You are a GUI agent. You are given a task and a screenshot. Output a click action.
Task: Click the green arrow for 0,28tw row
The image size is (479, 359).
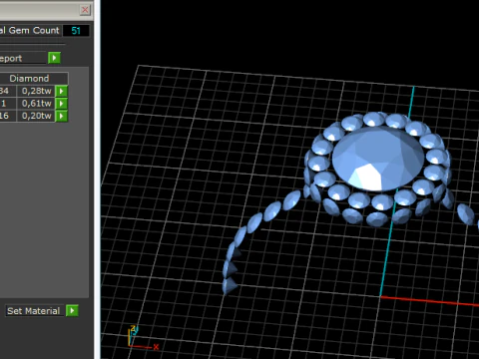pos(62,91)
